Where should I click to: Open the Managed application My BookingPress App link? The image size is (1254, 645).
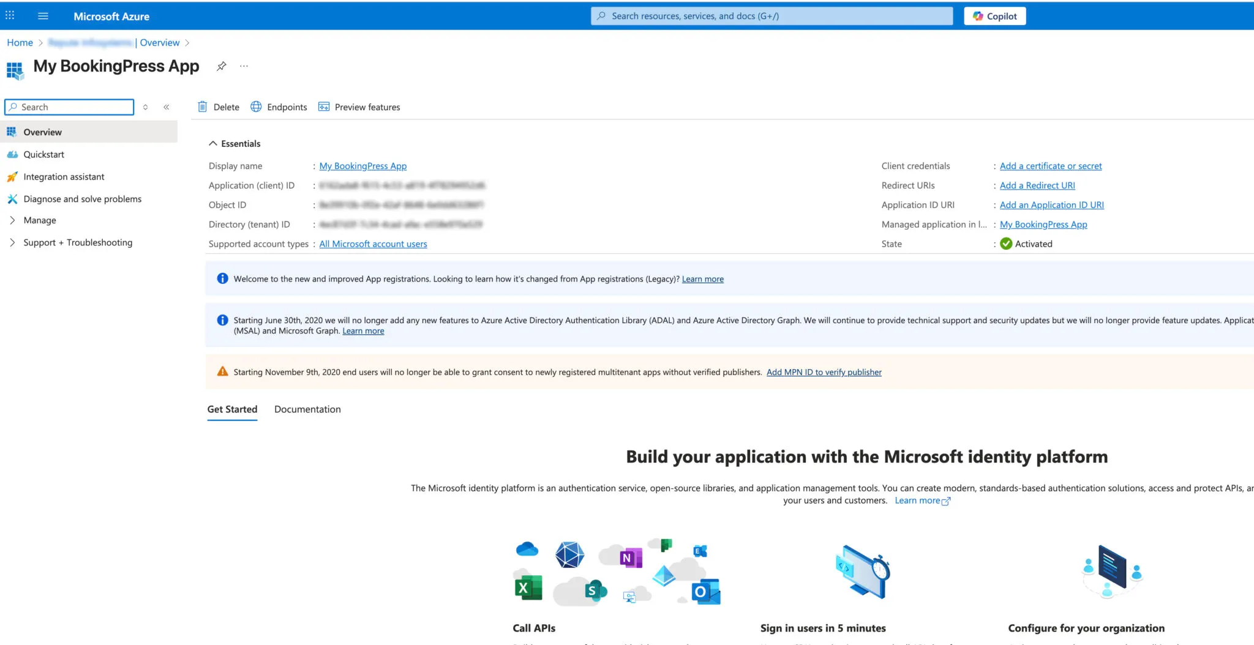pos(1043,225)
